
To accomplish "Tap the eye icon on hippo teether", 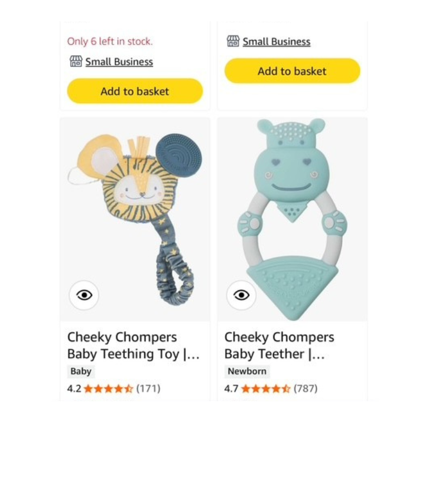I will click(241, 295).
